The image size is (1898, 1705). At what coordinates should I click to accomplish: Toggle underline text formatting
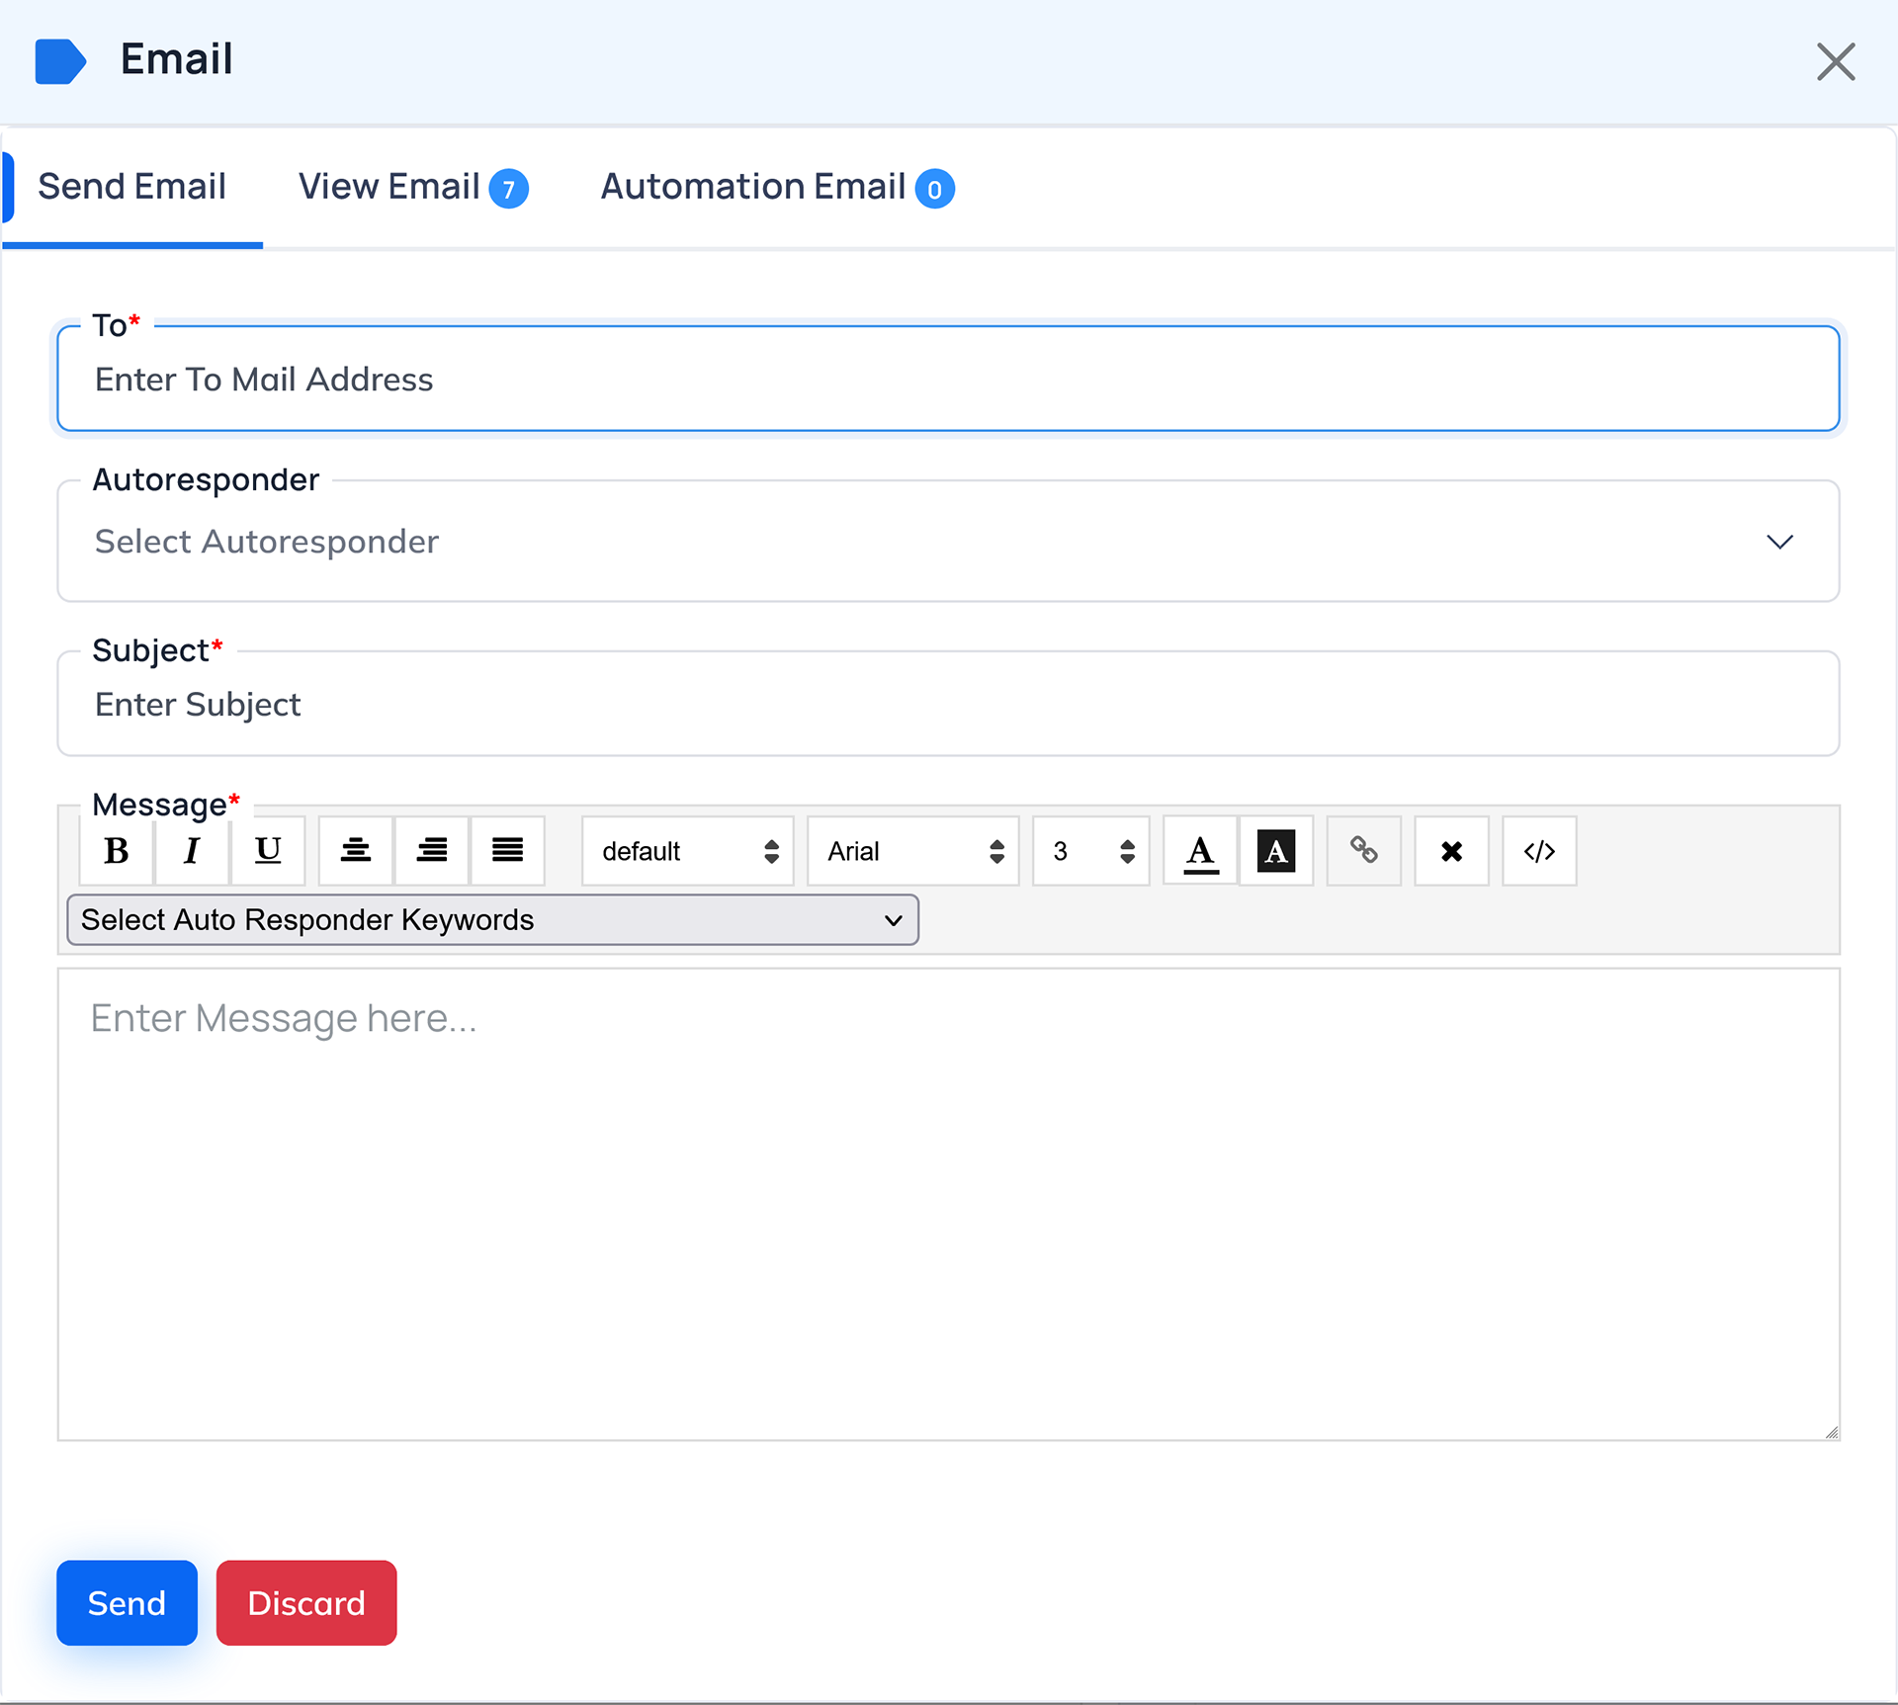coord(268,851)
